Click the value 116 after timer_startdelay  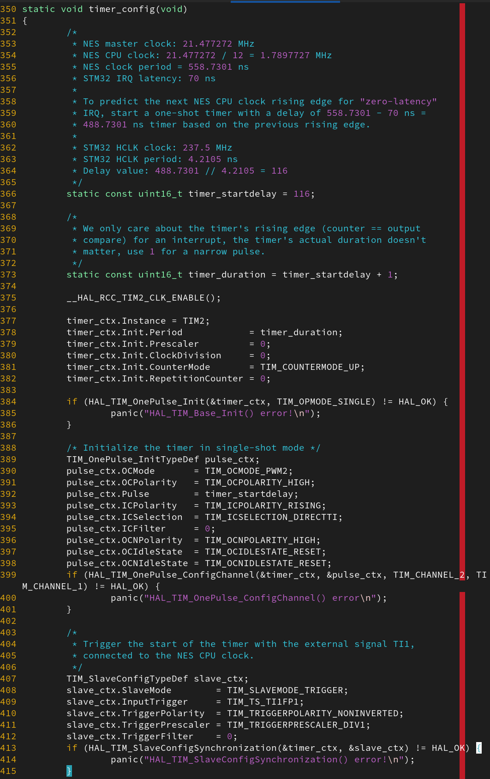(301, 194)
